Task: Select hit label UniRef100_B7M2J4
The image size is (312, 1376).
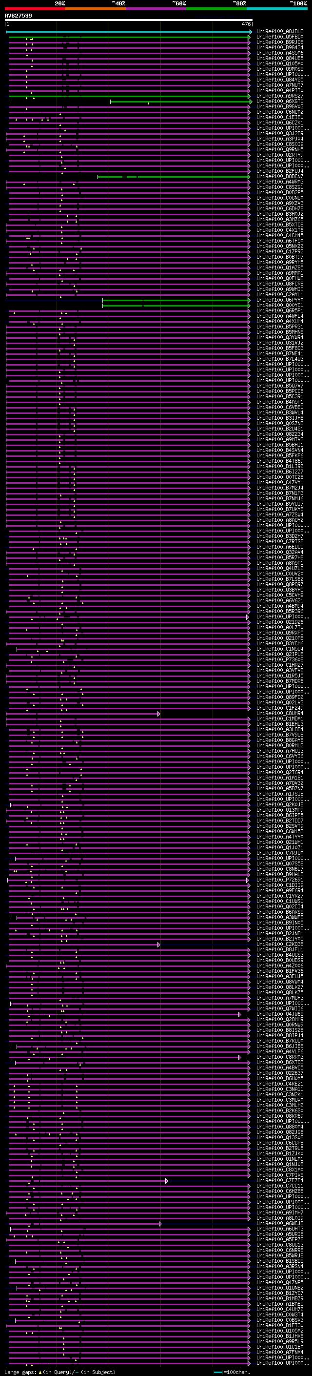Action: 279,488
